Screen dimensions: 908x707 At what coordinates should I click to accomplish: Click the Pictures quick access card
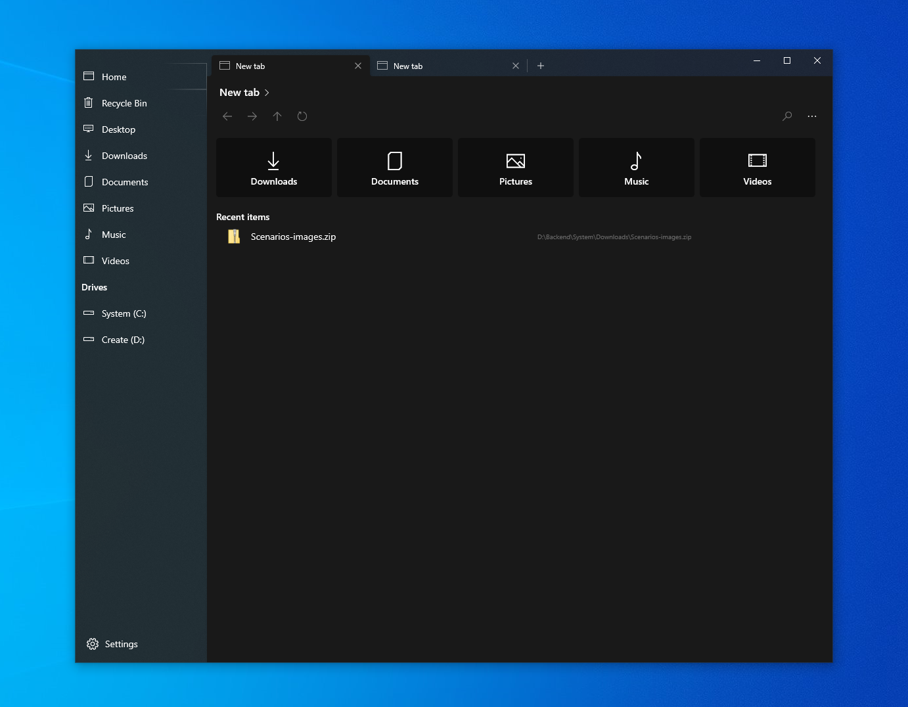(515, 168)
